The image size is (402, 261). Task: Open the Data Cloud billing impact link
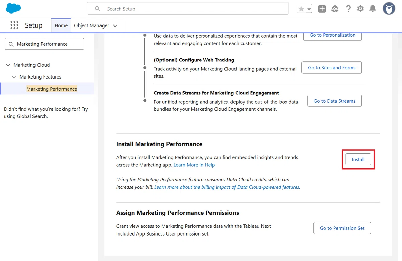227,187
